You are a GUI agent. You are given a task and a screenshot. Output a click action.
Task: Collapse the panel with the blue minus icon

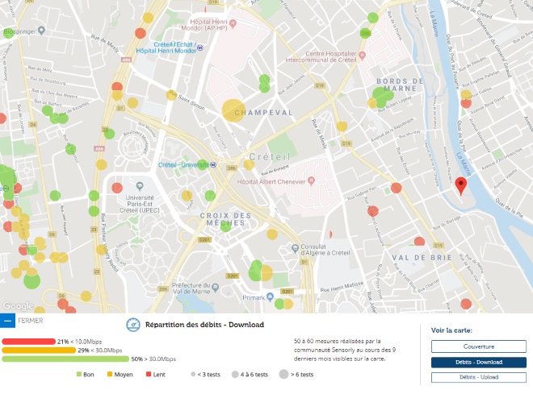[7, 321]
